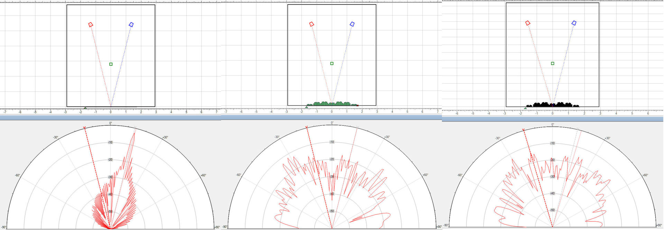
Task: Click green square marker in black diffuser view
Action: tap(553, 64)
